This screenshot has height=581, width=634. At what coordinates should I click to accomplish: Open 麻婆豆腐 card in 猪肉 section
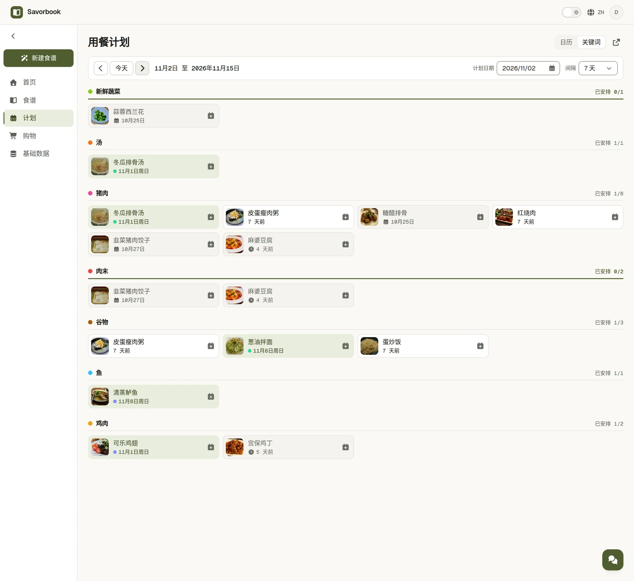click(288, 244)
